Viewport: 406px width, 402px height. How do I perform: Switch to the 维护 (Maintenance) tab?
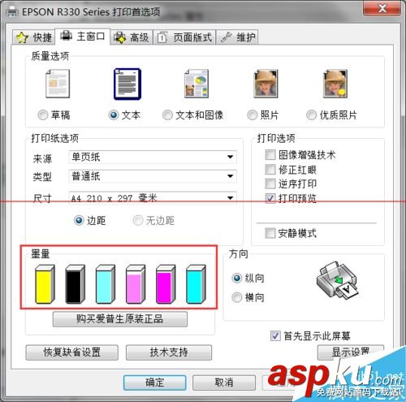click(237, 37)
